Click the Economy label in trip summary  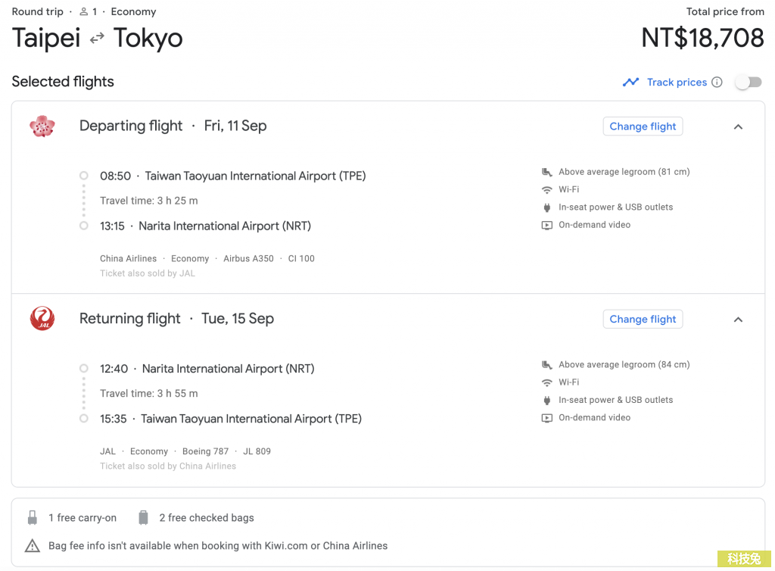tap(133, 11)
